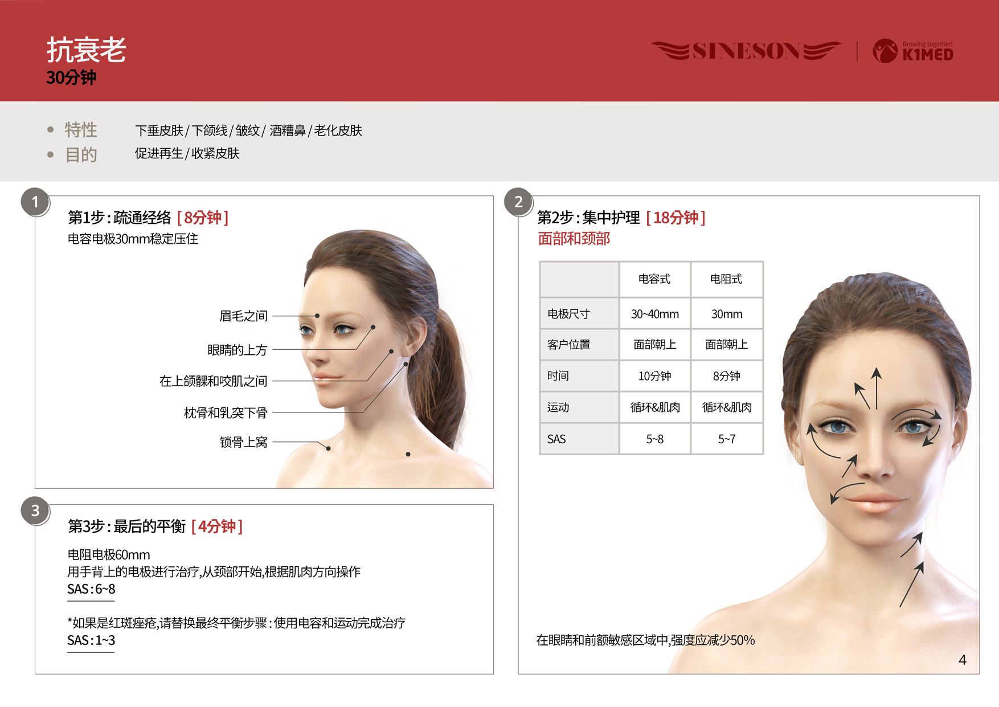Click the bullet dot beside 特性
Screen dimensions: 999x707
point(51,130)
